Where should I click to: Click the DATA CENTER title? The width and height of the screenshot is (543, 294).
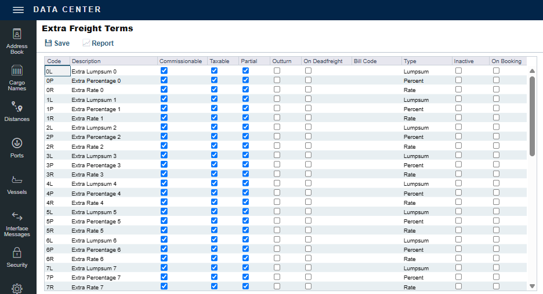pyautogui.click(x=67, y=10)
